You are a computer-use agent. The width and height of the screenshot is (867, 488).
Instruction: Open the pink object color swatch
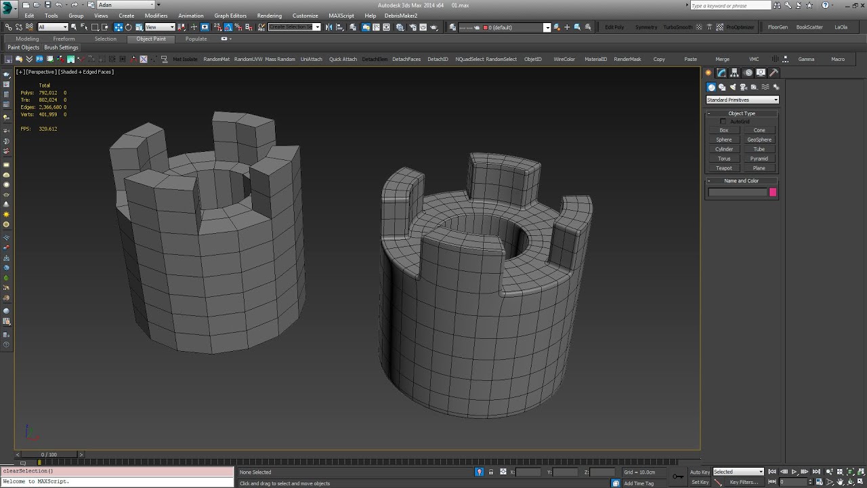click(x=773, y=192)
